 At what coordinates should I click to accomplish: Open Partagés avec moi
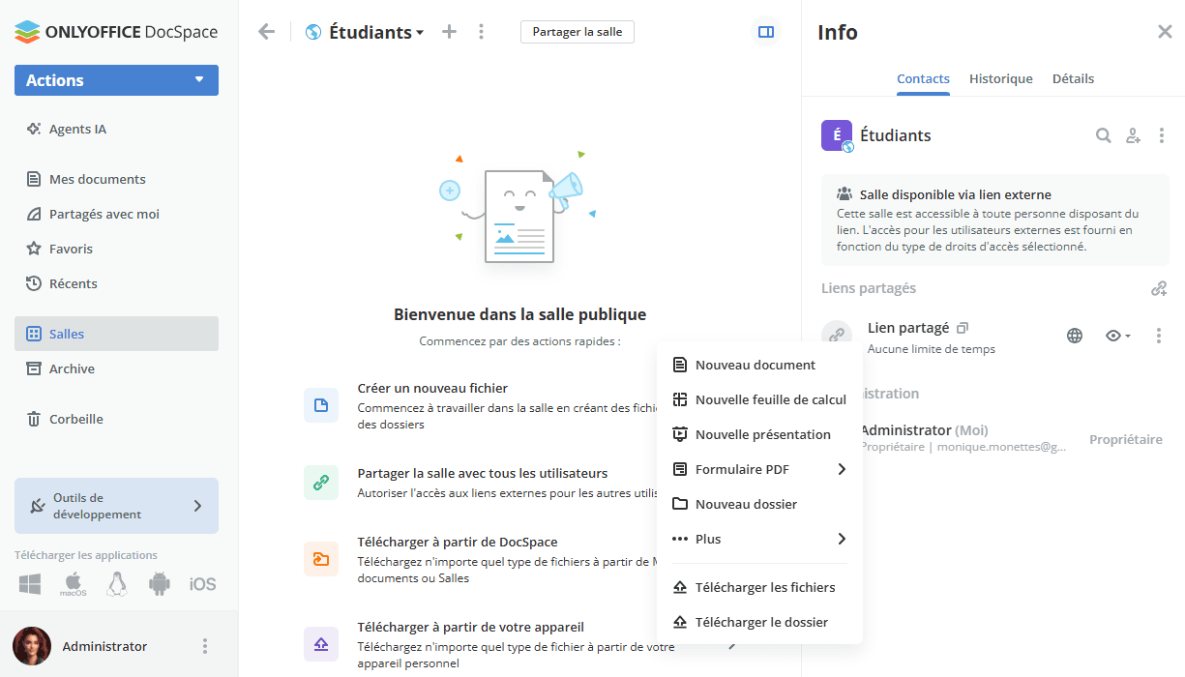pyautogui.click(x=104, y=213)
